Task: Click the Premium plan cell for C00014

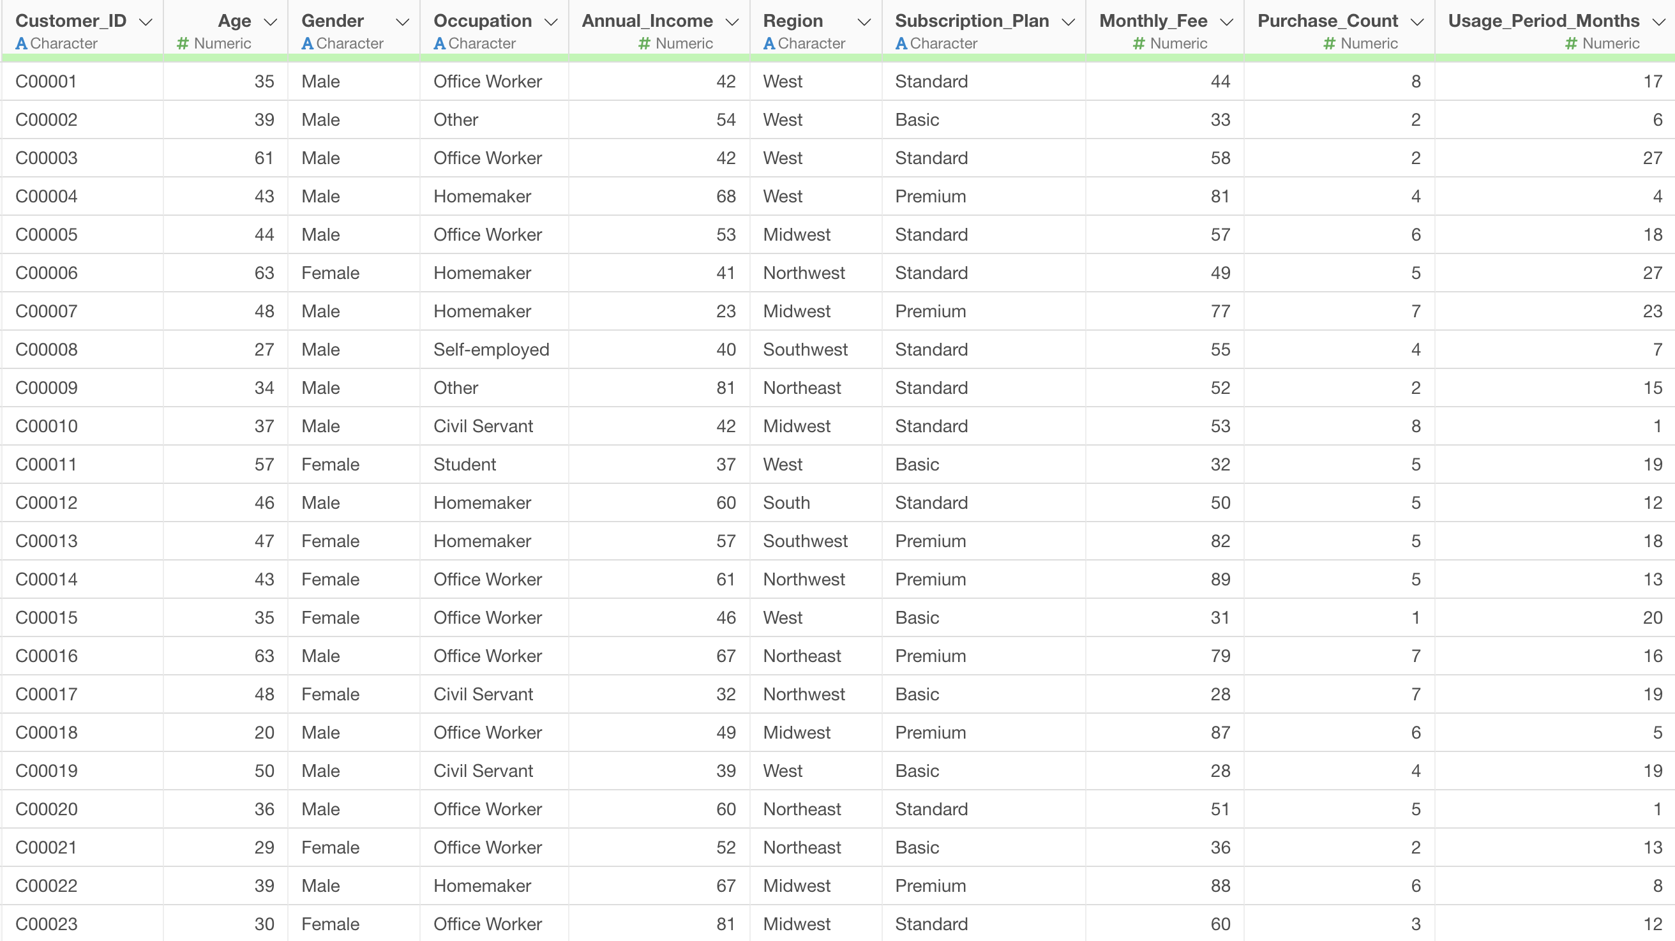Action: [930, 580]
